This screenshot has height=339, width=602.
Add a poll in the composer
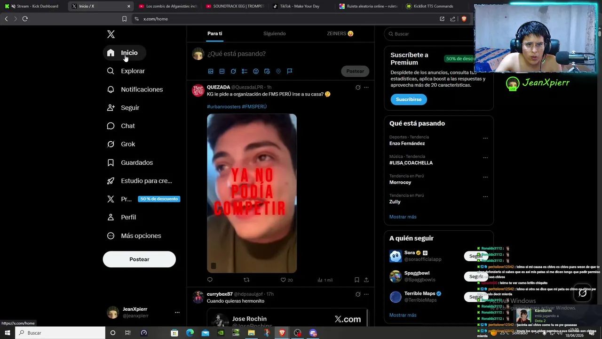(x=245, y=71)
